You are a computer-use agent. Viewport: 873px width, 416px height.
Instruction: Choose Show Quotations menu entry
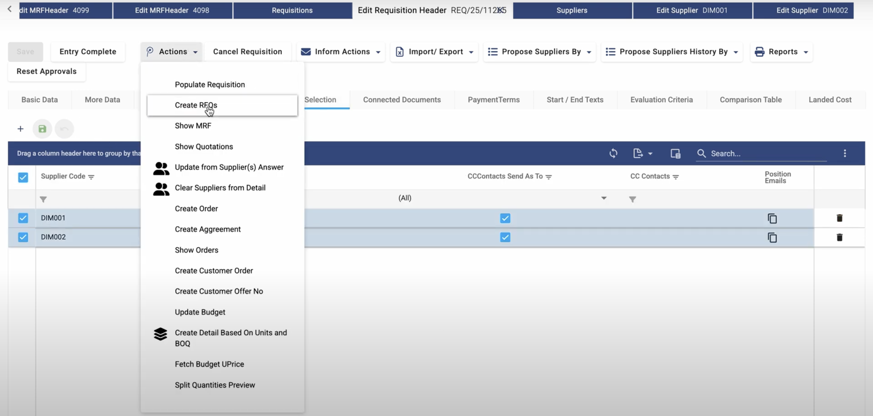(204, 147)
